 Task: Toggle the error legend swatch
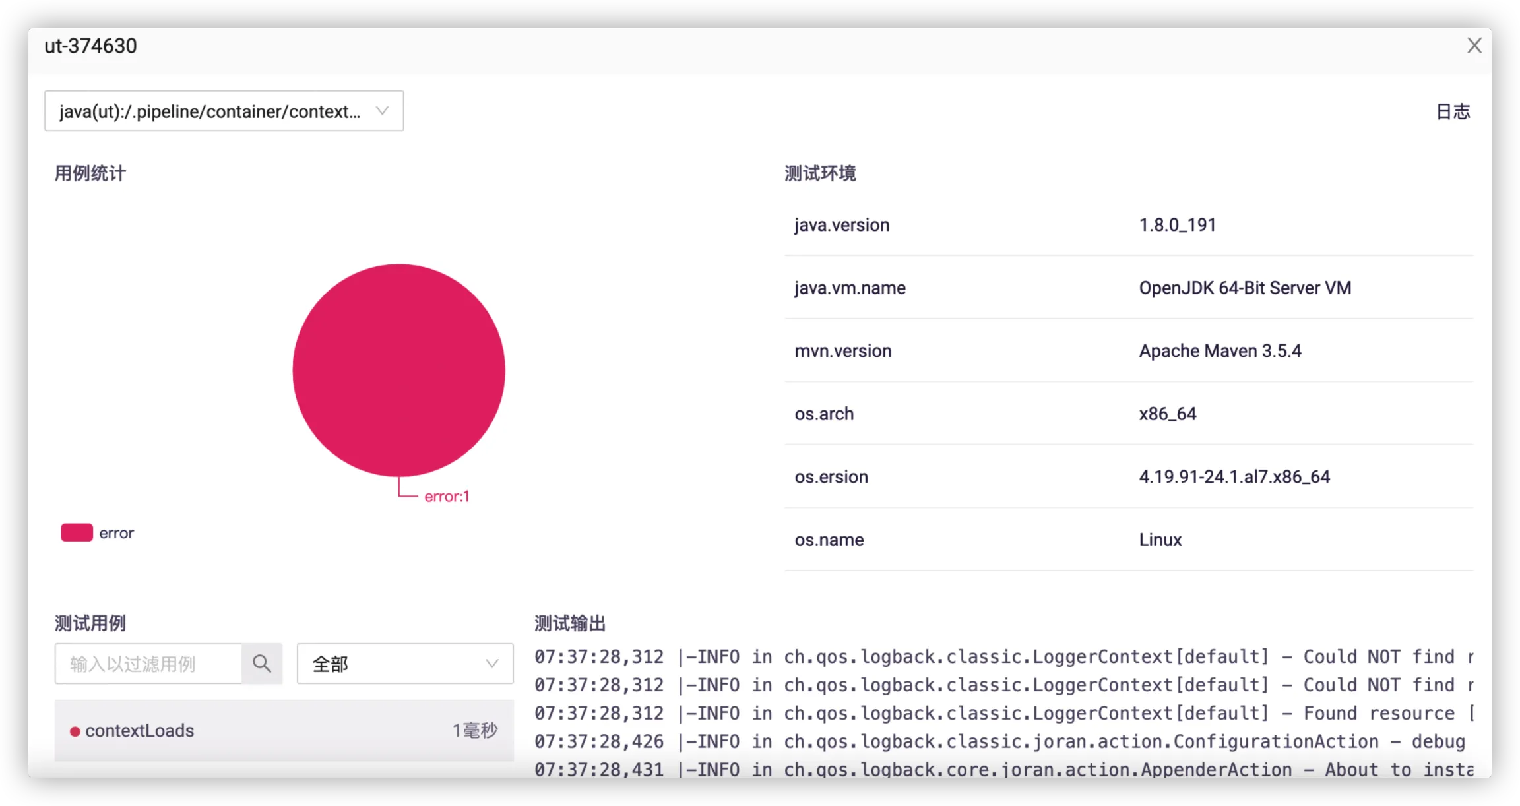tap(77, 533)
